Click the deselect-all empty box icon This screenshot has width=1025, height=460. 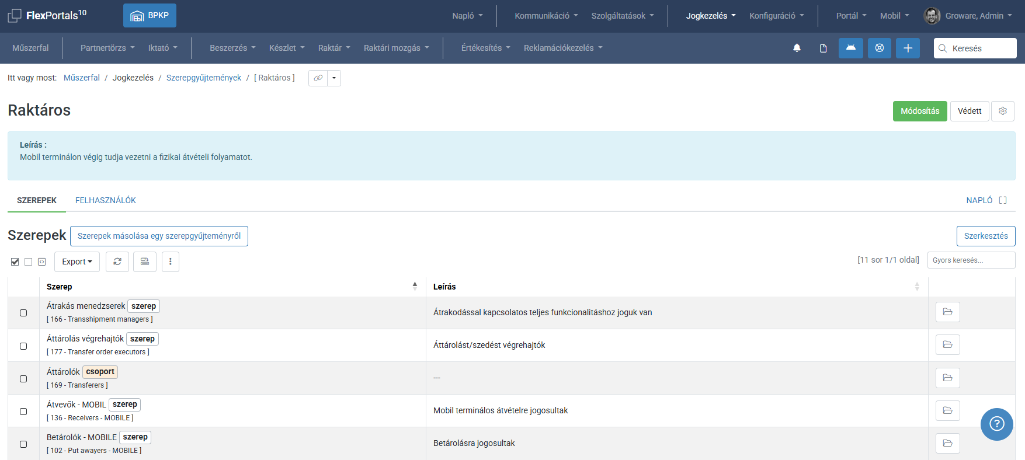[x=29, y=262]
